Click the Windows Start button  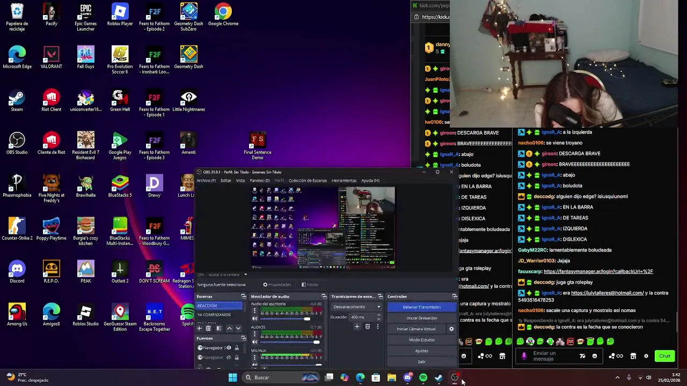232,377
